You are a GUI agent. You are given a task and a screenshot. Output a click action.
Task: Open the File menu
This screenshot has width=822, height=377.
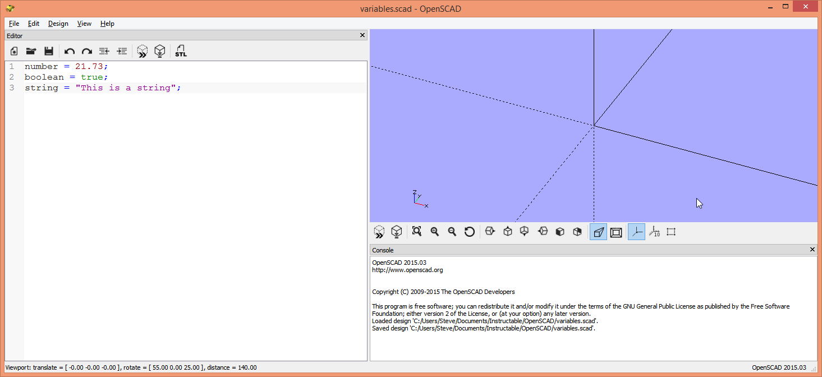(13, 24)
